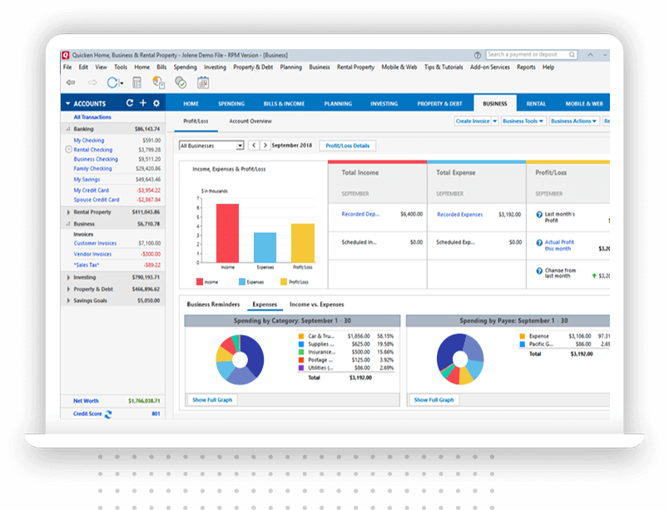Collapse the Banking account group

[68, 129]
